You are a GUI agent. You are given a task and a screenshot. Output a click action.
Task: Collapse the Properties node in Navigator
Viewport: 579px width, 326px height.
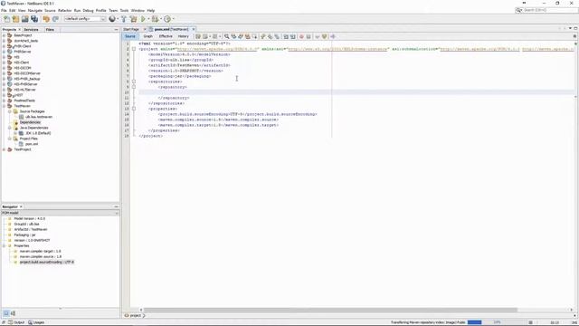4,245
